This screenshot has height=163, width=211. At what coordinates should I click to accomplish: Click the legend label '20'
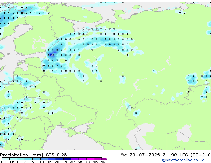click(x=57, y=162)
